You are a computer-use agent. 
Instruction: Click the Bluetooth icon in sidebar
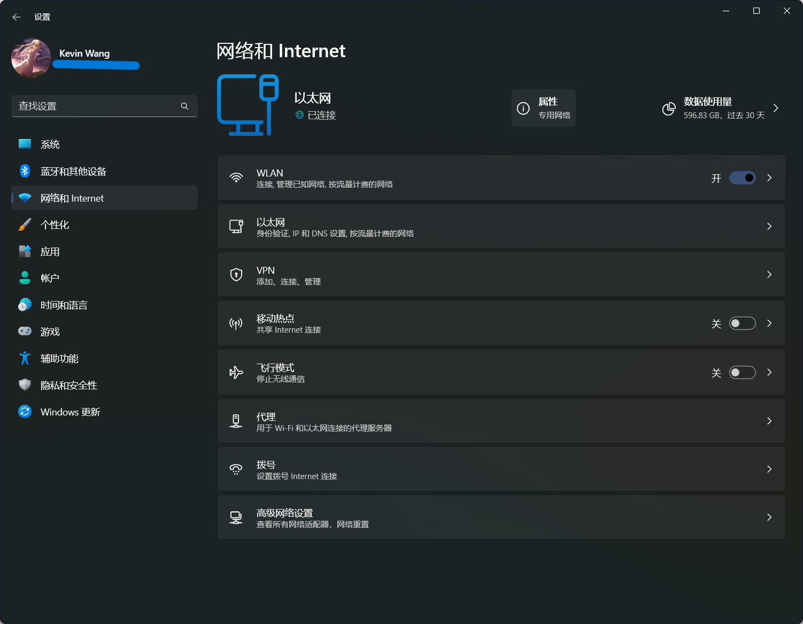click(25, 171)
